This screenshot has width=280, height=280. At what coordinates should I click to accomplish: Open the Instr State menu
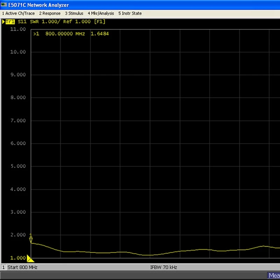[x=130, y=13]
